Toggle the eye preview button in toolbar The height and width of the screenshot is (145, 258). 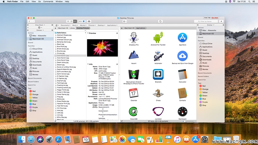[89, 21]
